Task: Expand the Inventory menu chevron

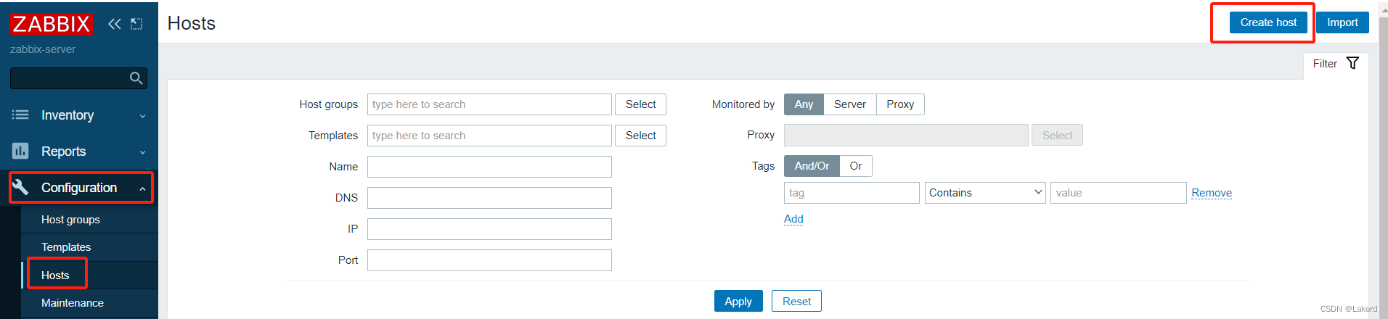Action: click(142, 116)
